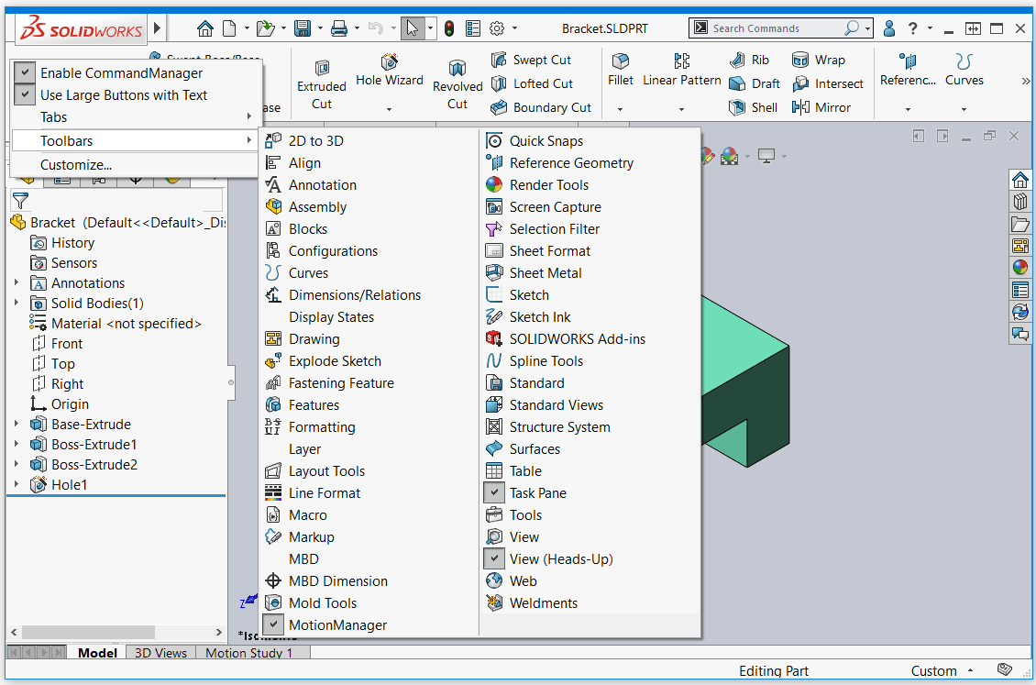This screenshot has height=685, width=1036.
Task: Open the Reference Geometry tool
Action: [908, 72]
